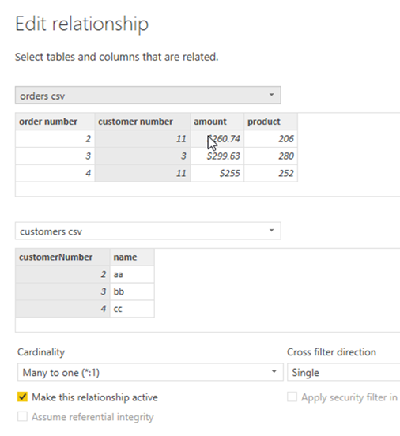The width and height of the screenshot is (400, 436).
Task: Uncheck Make this relationship active
Action: [22, 397]
